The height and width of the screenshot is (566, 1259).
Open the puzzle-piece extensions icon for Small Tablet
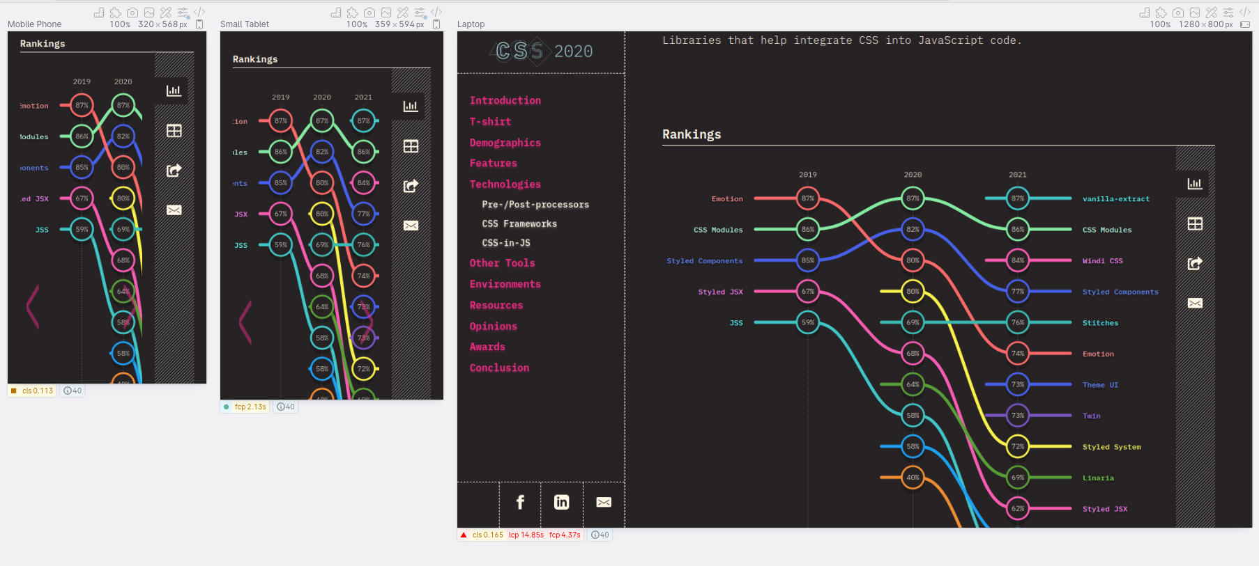pos(353,13)
